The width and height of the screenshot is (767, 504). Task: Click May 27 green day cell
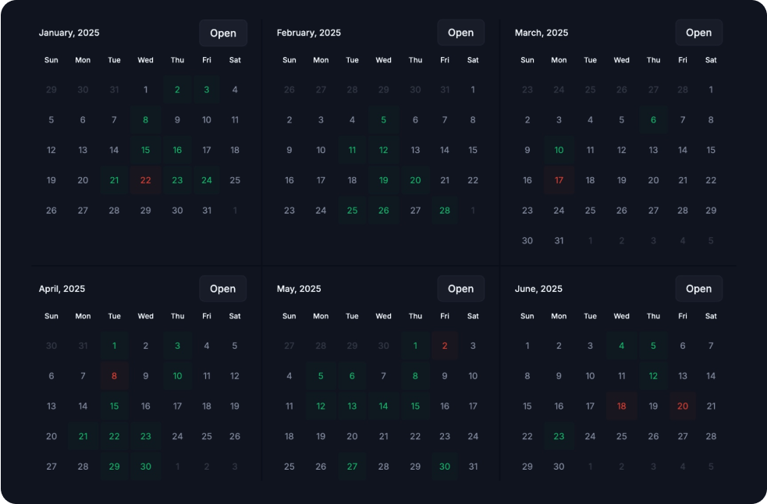[x=352, y=467]
